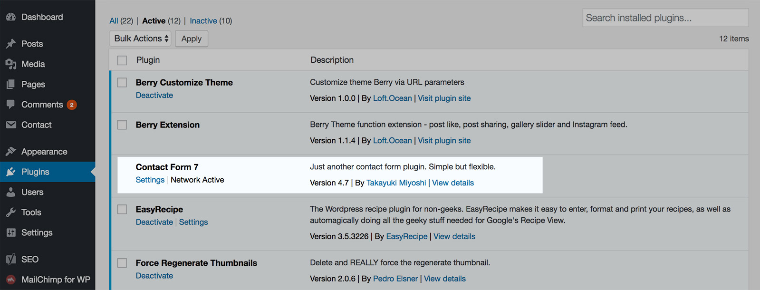Select the Plugins menu item
Viewport: 760px width, 290px height.
click(48, 172)
